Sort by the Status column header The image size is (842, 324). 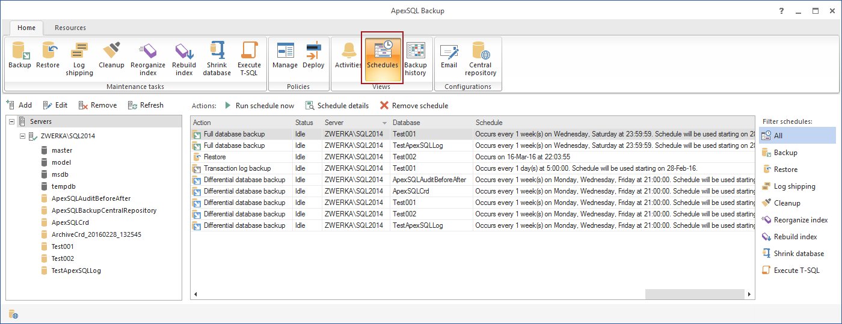307,123
